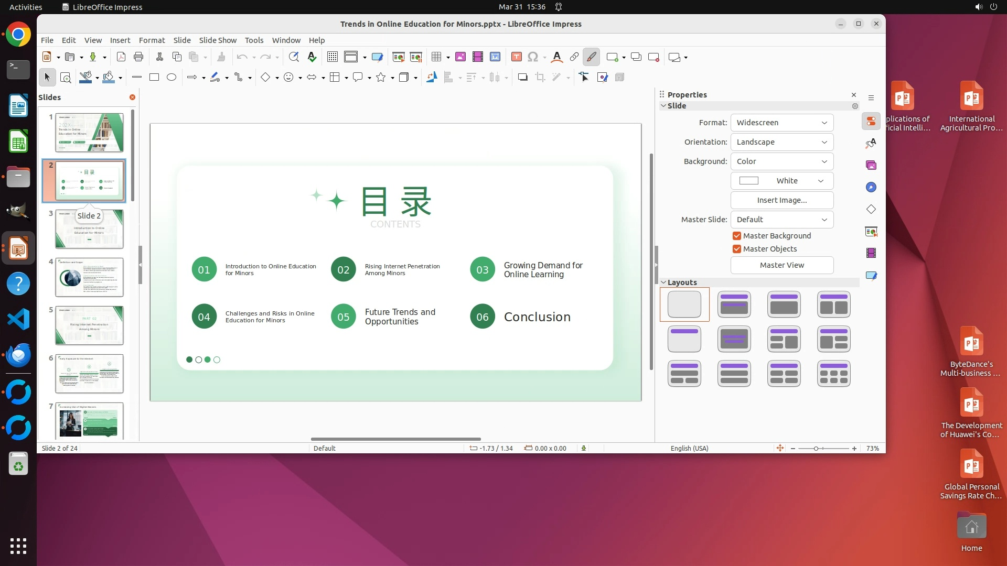Open the Slide Show menu

[x=218, y=40]
